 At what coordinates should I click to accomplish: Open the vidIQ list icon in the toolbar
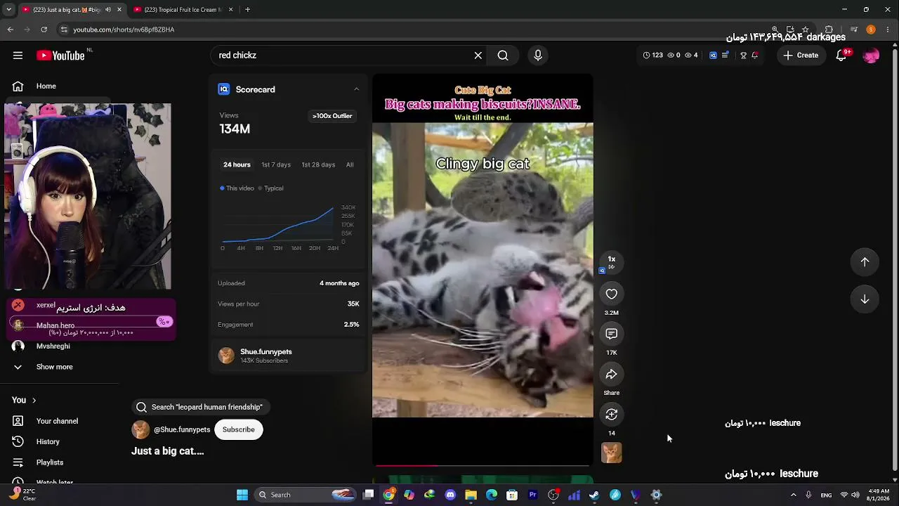pyautogui.click(x=726, y=56)
